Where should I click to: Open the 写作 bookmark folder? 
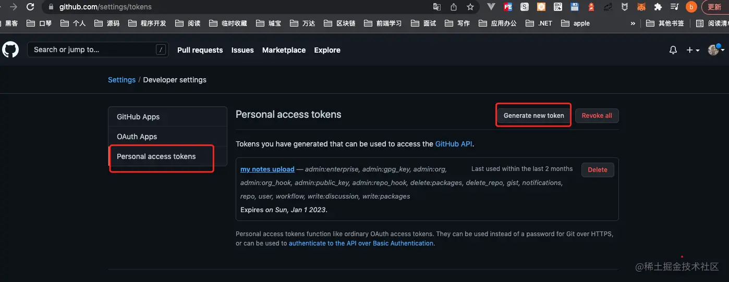[457, 23]
